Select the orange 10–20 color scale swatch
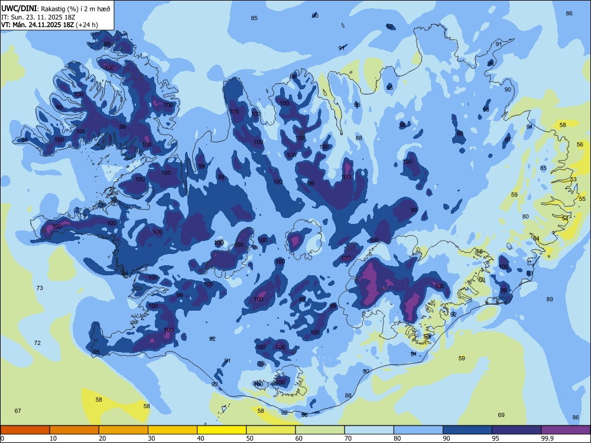 point(74,430)
